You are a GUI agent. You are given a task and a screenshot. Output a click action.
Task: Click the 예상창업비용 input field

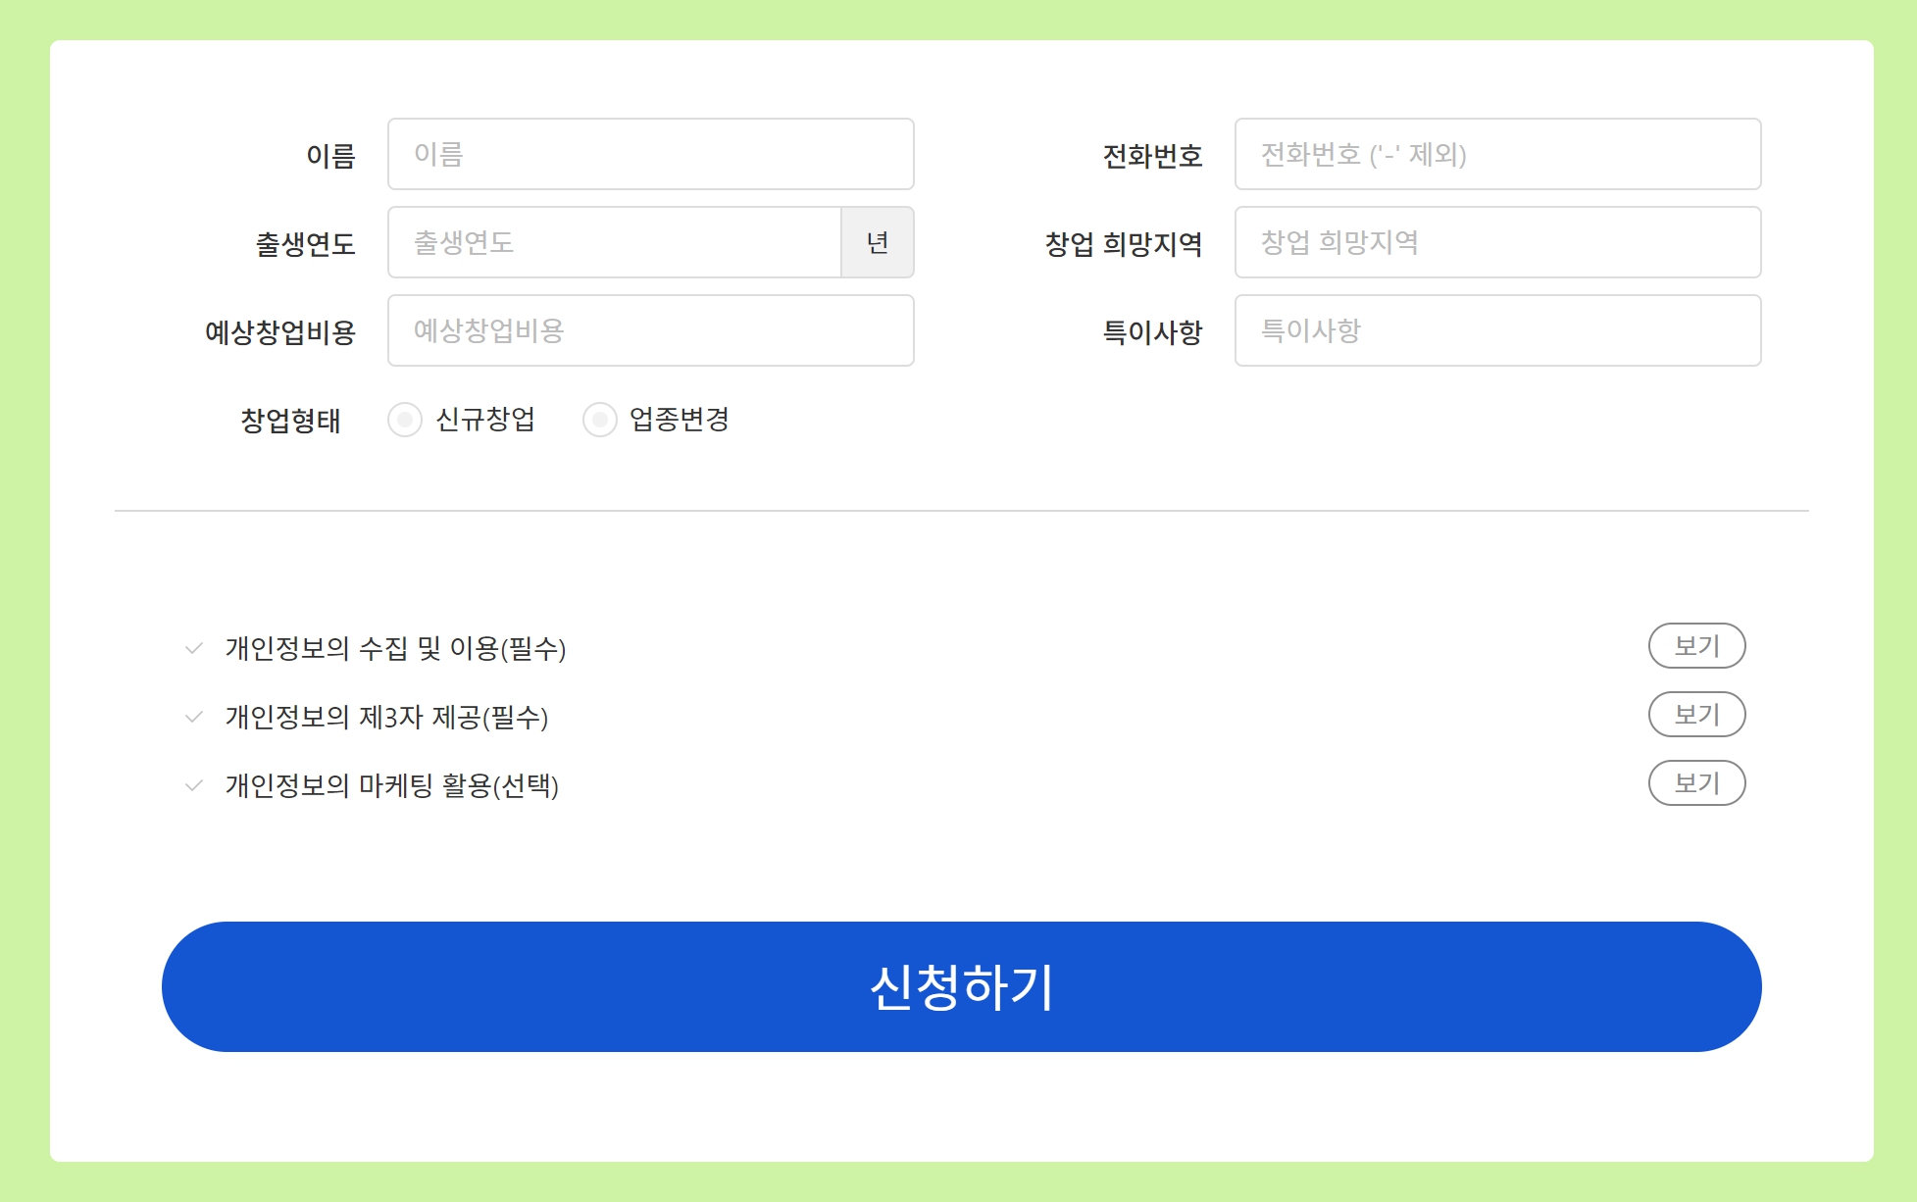[650, 330]
